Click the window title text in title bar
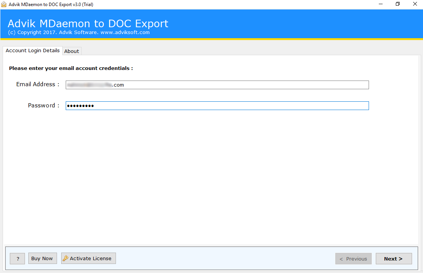The image size is (423, 273). tap(51, 4)
